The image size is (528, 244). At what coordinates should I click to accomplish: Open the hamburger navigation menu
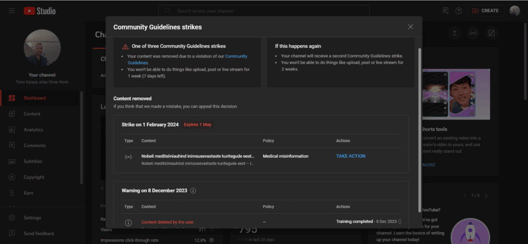(12, 11)
